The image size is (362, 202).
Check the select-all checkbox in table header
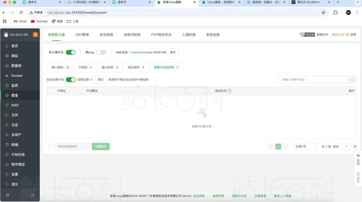pyautogui.click(x=51, y=91)
